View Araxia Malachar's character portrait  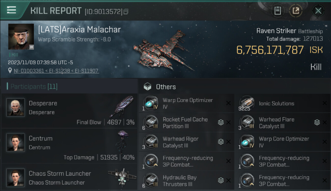tap(21, 36)
